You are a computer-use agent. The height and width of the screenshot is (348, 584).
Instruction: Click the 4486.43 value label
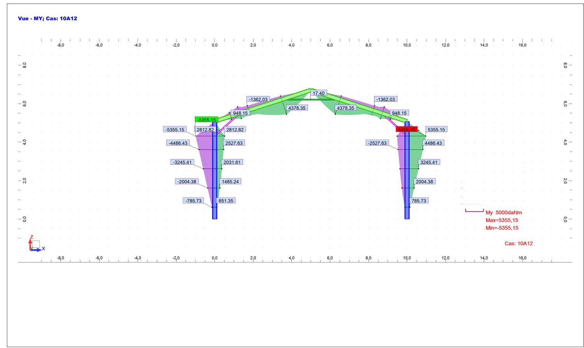(x=433, y=143)
